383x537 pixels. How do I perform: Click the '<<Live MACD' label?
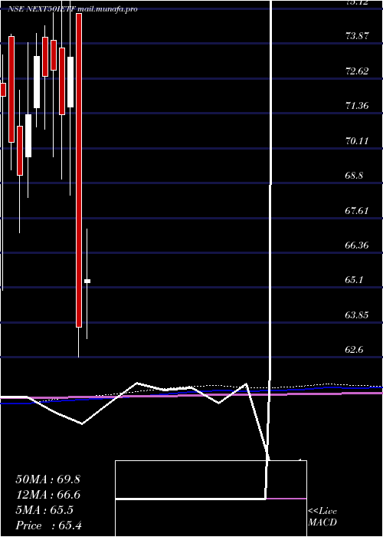coord(322,517)
